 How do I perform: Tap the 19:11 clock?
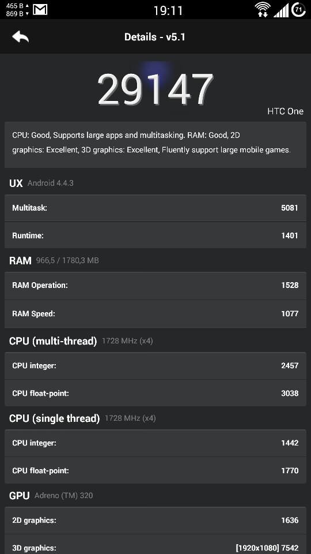pos(168,10)
